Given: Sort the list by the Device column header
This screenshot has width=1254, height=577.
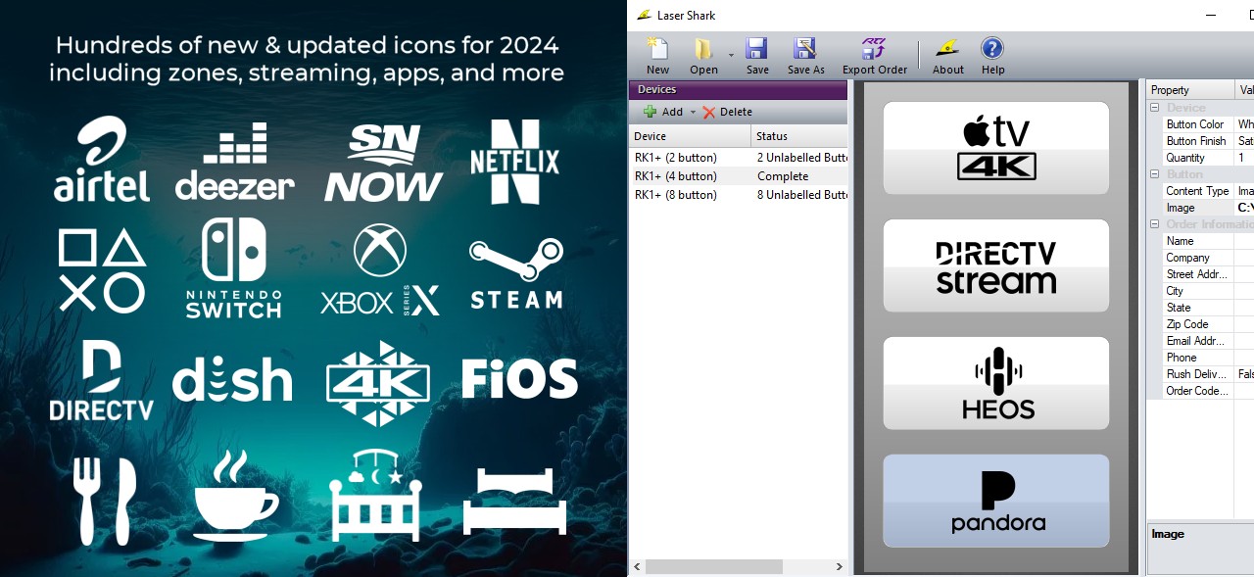Looking at the screenshot, I should tap(690, 136).
